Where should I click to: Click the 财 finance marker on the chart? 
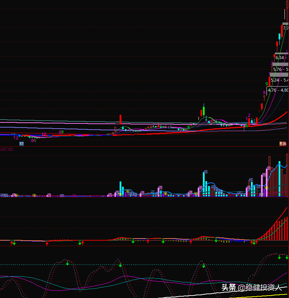[x=21, y=144]
